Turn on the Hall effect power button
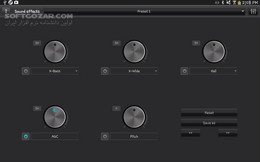 184,71
